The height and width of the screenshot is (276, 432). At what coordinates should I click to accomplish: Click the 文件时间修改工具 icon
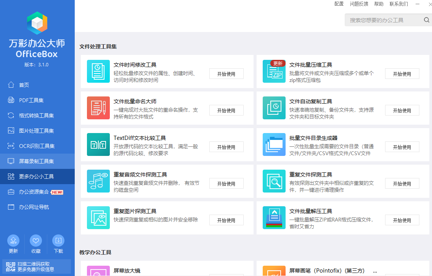(x=98, y=71)
